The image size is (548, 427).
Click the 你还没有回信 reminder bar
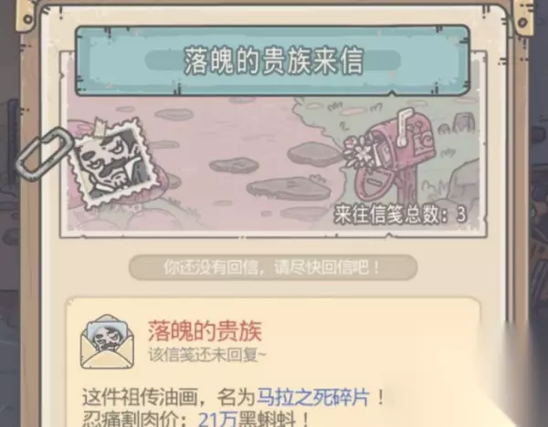[273, 267]
